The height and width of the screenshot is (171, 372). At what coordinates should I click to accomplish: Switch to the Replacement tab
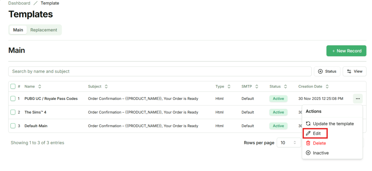coord(44,30)
